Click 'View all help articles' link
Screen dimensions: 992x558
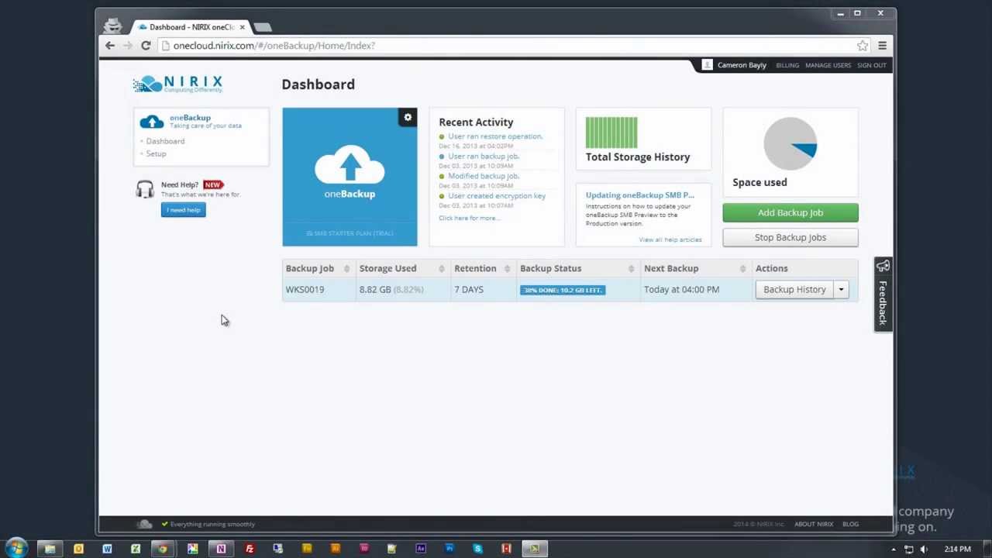[670, 239]
